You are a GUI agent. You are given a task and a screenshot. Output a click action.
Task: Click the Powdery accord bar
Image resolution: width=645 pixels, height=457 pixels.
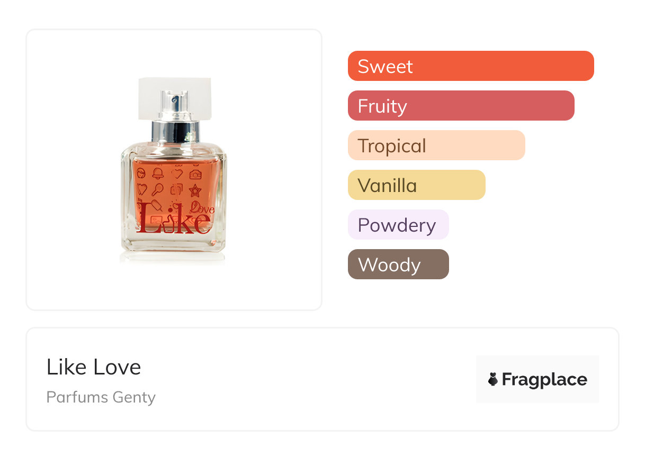pyautogui.click(x=398, y=225)
